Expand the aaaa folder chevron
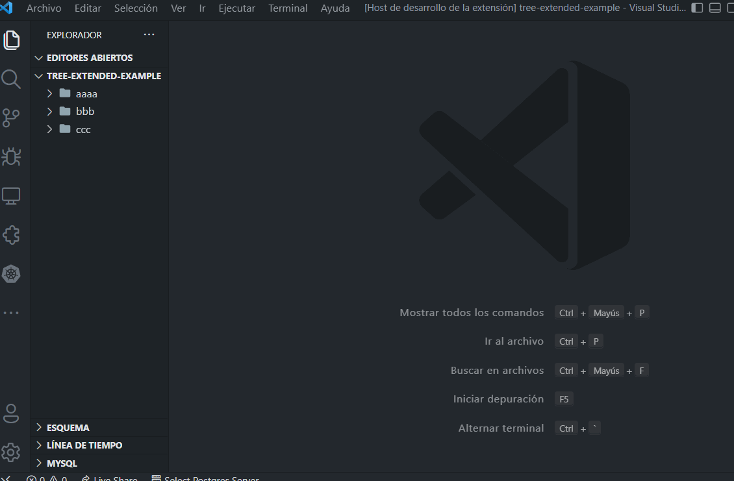The width and height of the screenshot is (734, 481). 49,93
